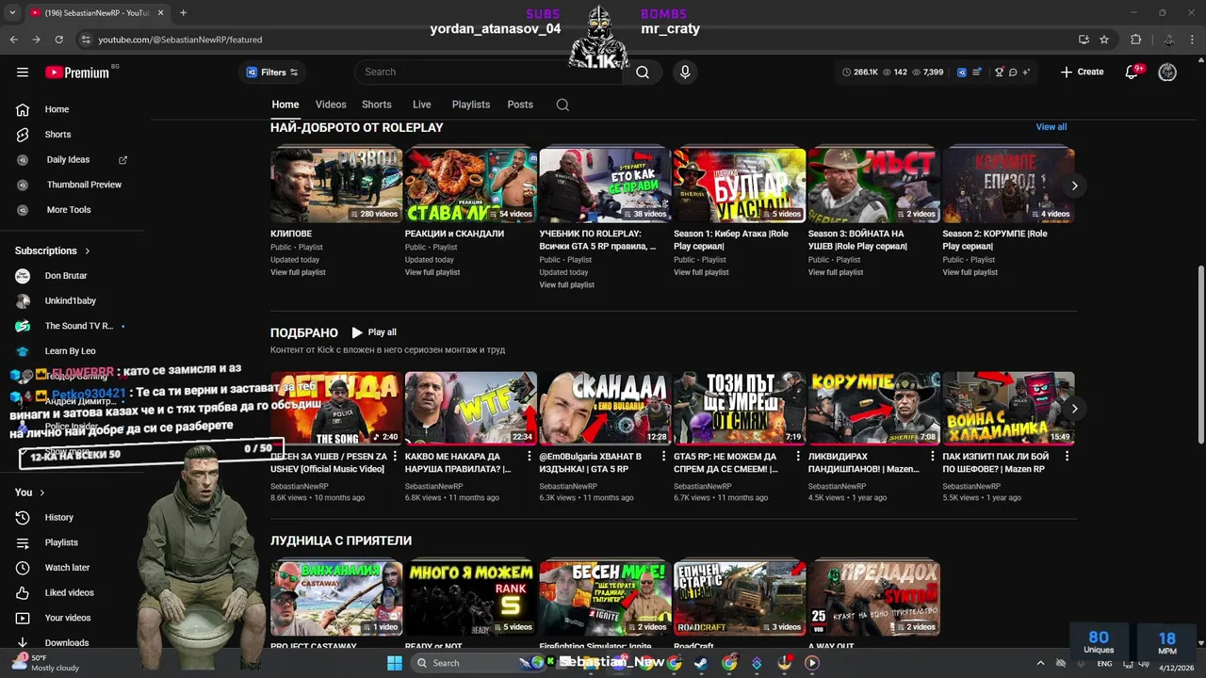Switch to the Playlists channel tab
The height and width of the screenshot is (678, 1206).
[471, 105]
